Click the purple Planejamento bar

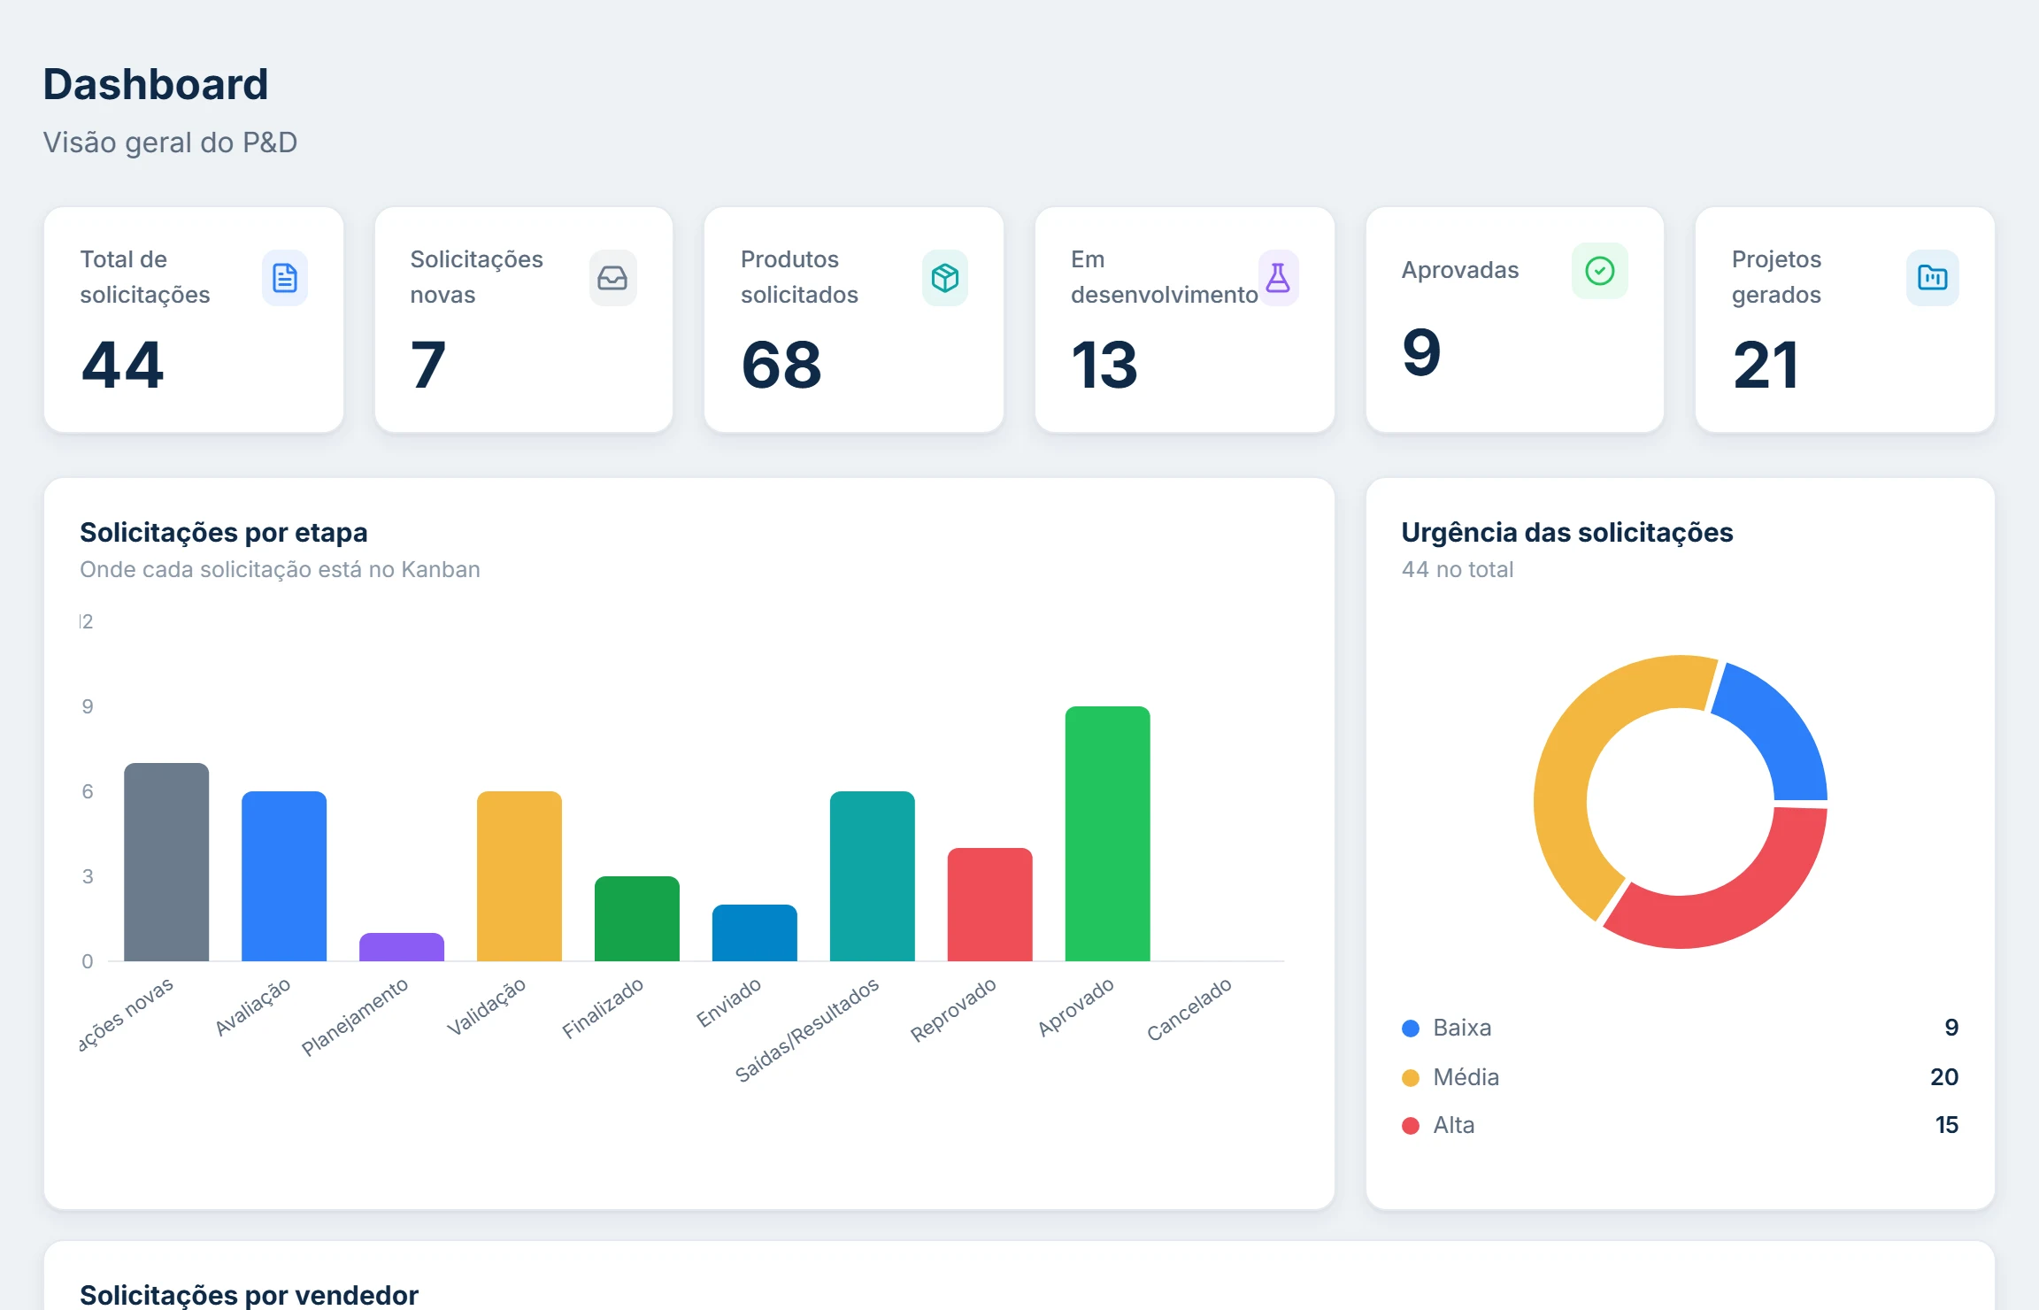tap(402, 947)
